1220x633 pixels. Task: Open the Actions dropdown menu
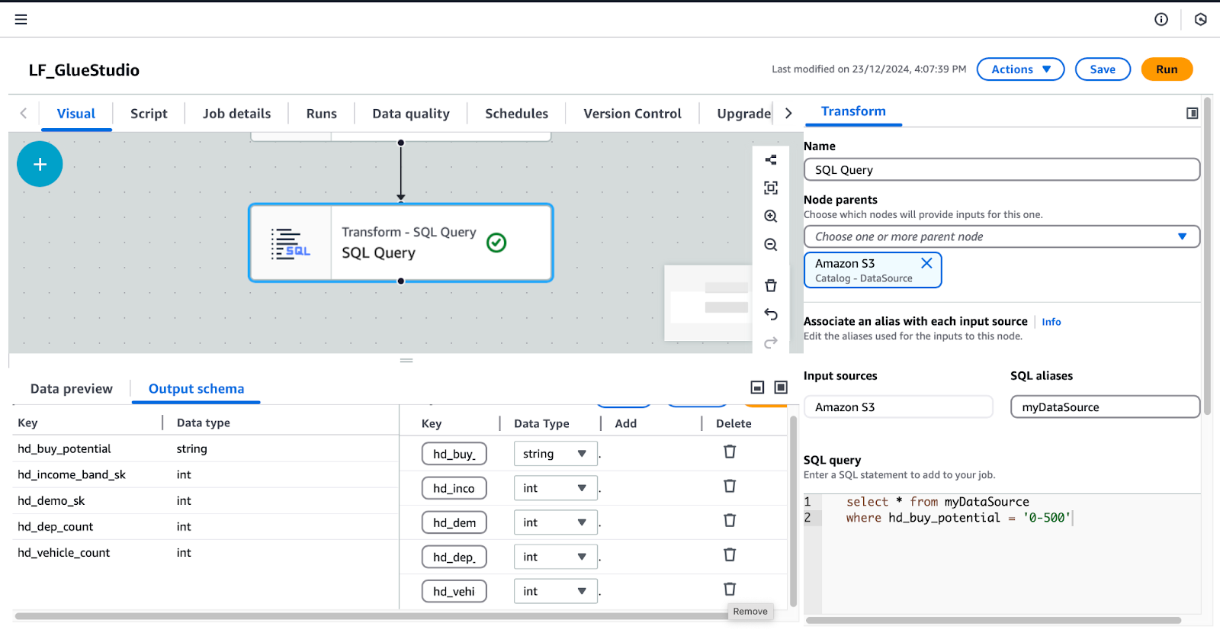[x=1020, y=69]
